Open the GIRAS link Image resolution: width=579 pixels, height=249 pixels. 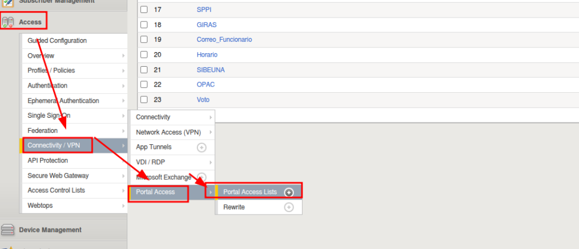click(x=206, y=25)
